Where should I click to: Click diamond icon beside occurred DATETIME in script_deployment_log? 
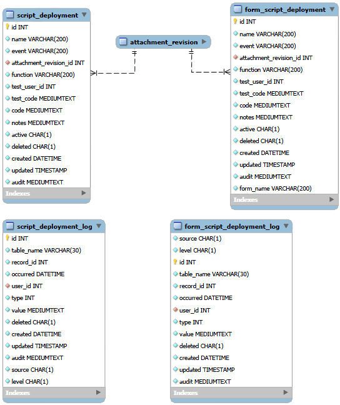point(7,274)
